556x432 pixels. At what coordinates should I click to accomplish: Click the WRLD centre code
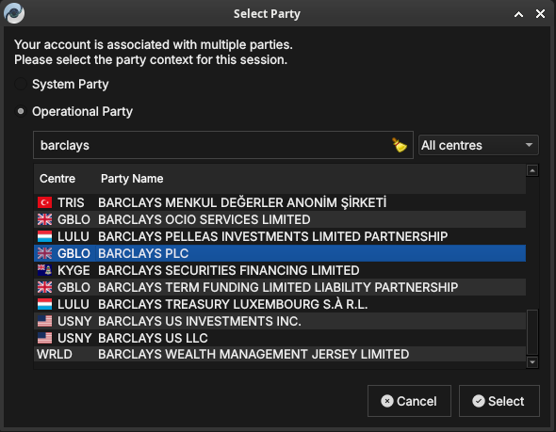(55, 354)
